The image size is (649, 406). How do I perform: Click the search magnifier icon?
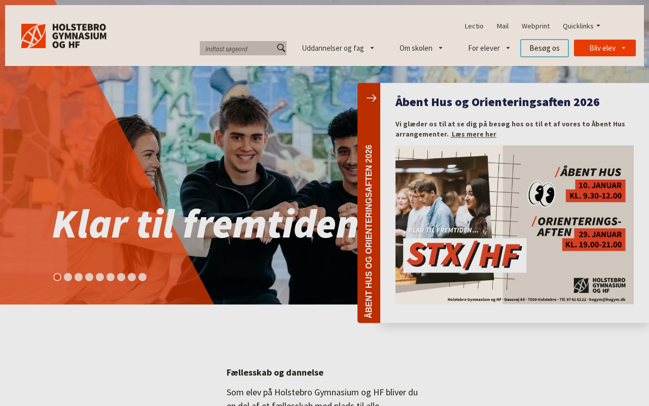tap(281, 48)
